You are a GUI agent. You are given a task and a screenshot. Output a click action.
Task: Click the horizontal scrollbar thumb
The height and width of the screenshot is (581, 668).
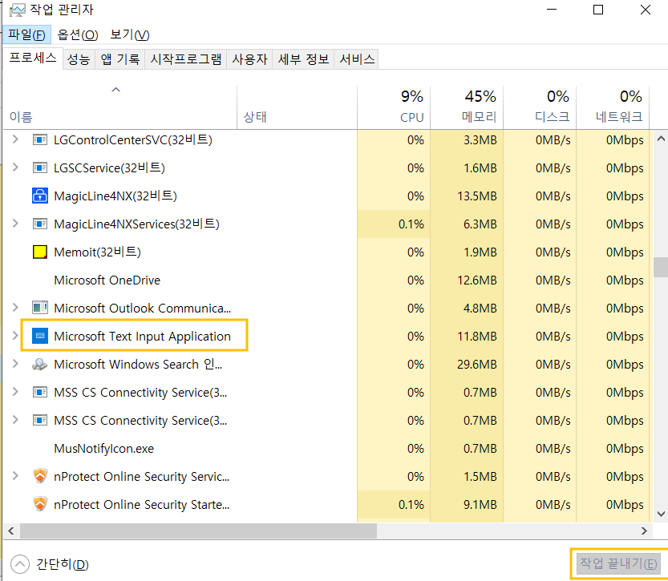198,531
